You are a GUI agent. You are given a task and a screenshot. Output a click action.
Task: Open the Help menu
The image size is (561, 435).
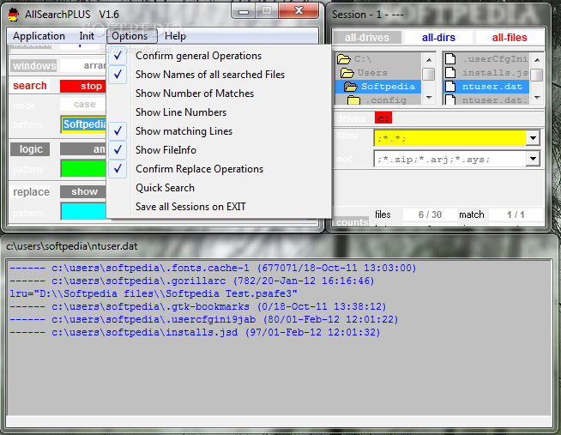point(175,36)
